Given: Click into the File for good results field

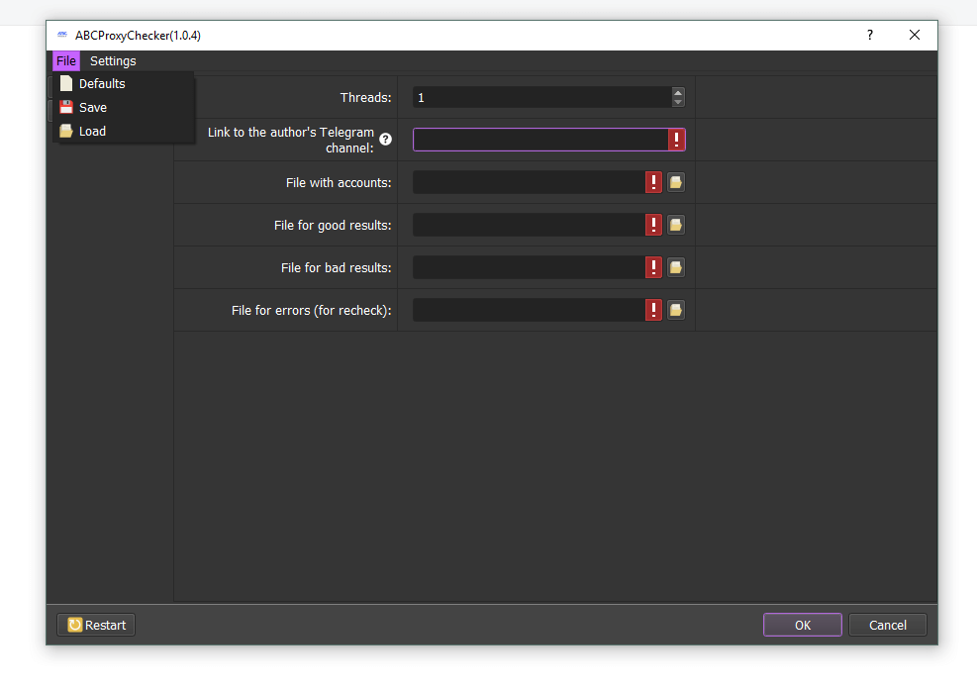Looking at the screenshot, I should click(528, 225).
